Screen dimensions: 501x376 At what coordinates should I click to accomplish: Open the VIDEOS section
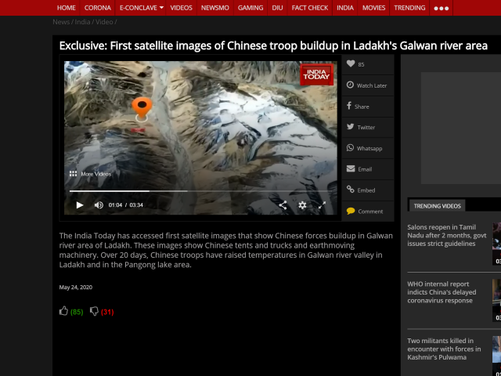tap(181, 8)
